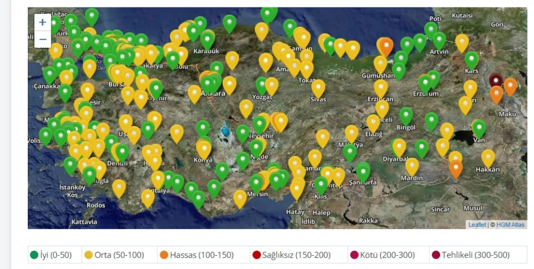
Task: Click the orange marker on the Black Sea coast
Action: (386, 45)
